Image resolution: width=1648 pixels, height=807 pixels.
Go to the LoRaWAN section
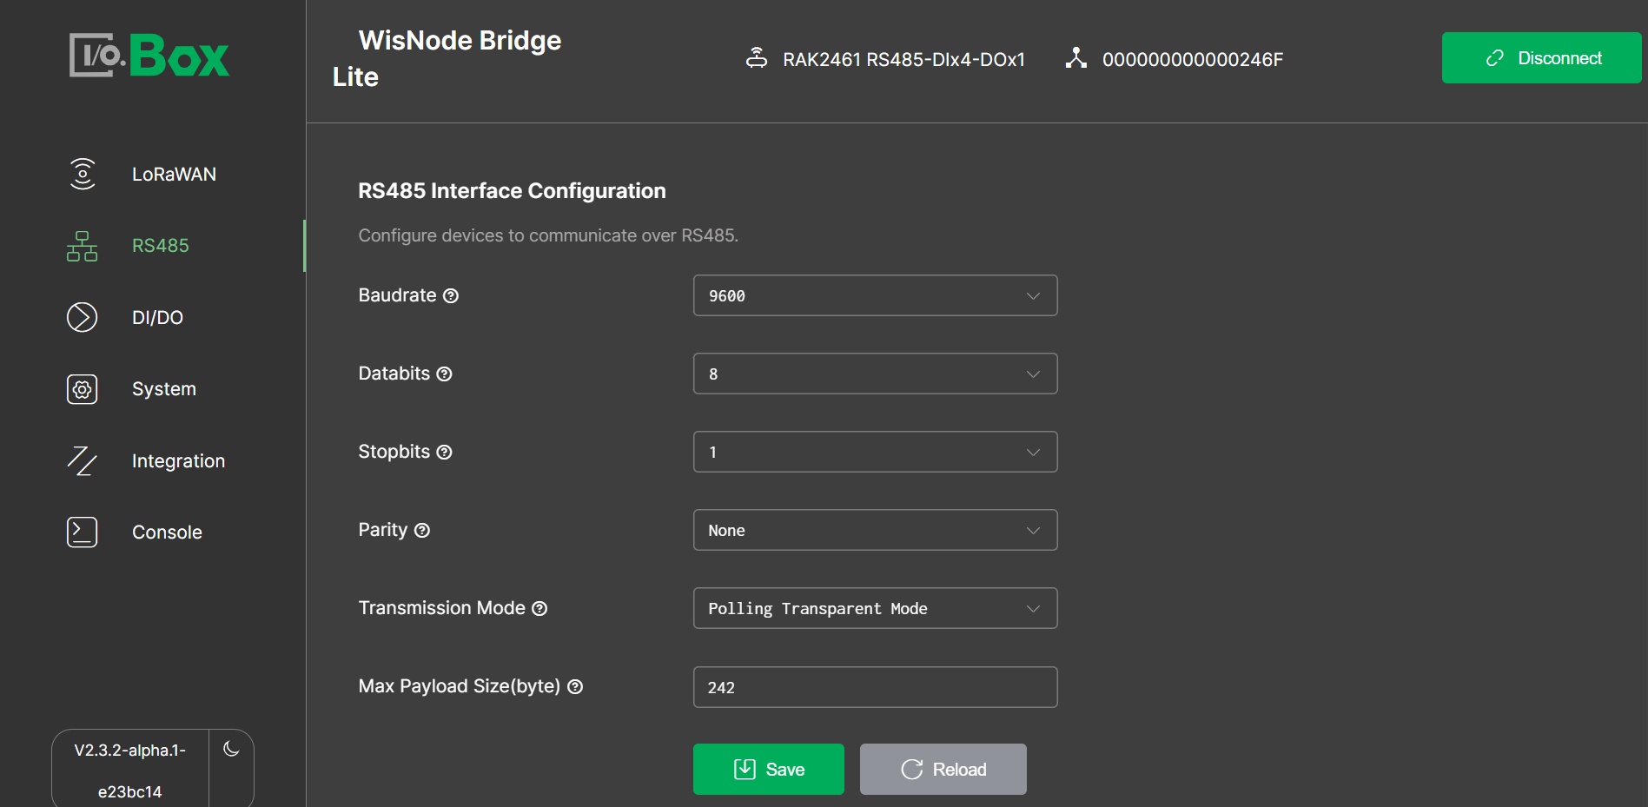(x=174, y=175)
